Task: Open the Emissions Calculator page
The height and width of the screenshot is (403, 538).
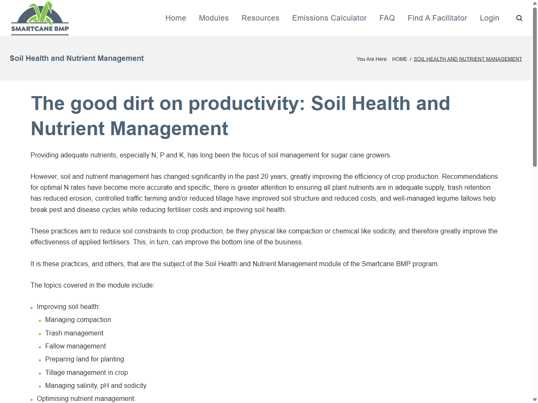Action: (x=329, y=18)
